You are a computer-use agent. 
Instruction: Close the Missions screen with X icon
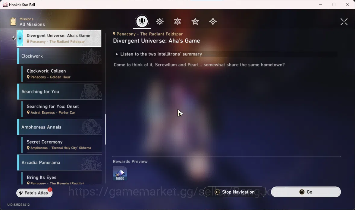pos(344,21)
